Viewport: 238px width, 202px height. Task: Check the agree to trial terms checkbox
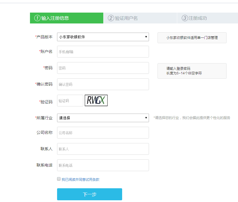59,179
